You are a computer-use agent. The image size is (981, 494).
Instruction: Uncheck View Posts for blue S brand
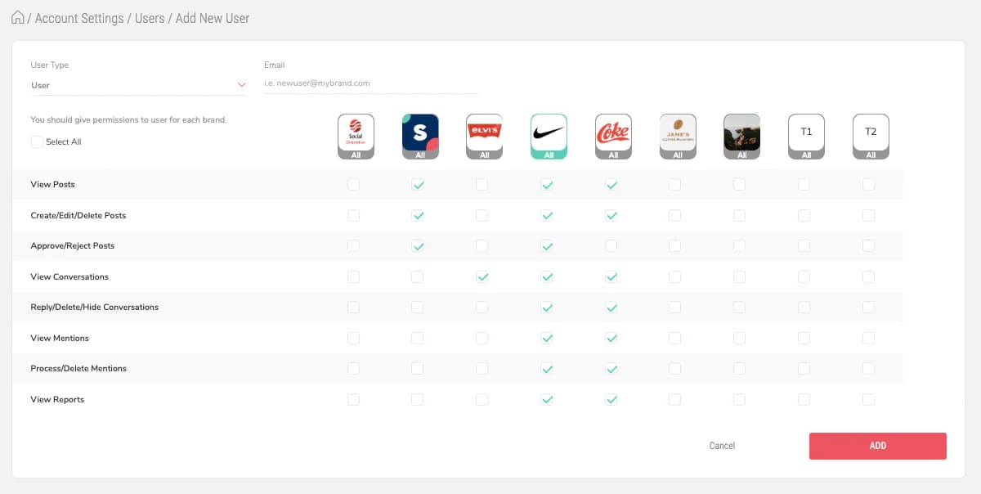pos(418,185)
